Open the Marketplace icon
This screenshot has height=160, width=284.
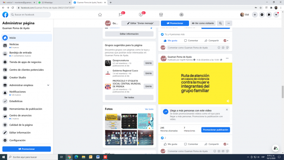(x=161, y=15)
